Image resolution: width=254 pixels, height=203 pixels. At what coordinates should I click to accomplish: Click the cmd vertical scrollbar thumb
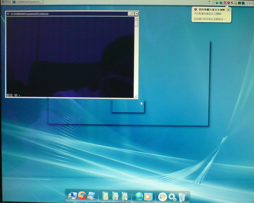coord(136,23)
